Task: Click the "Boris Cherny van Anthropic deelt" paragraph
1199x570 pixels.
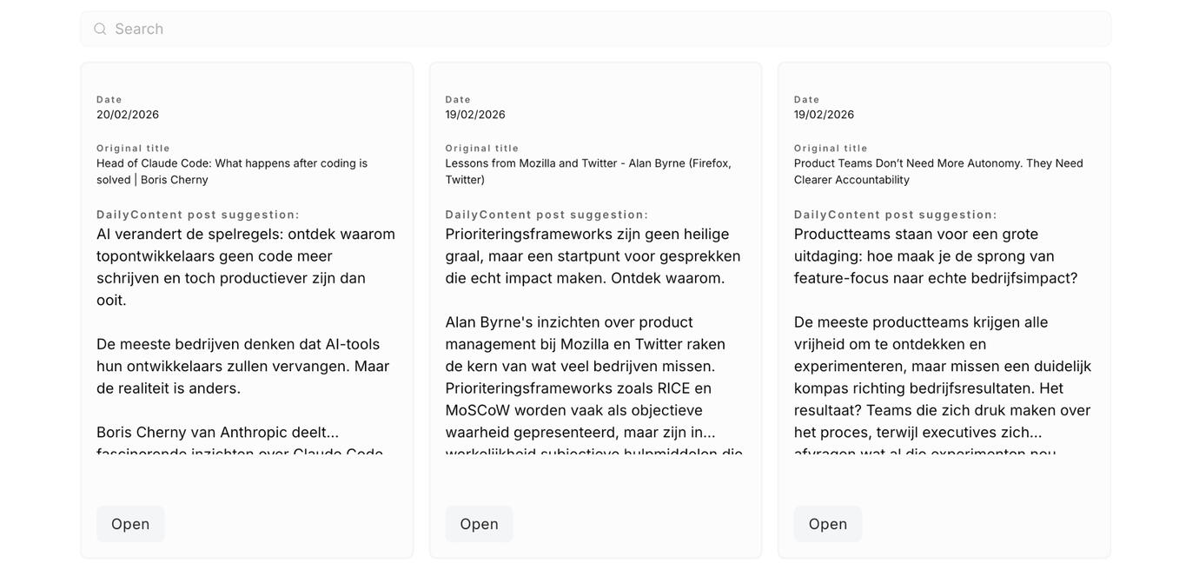Action: [x=218, y=433]
